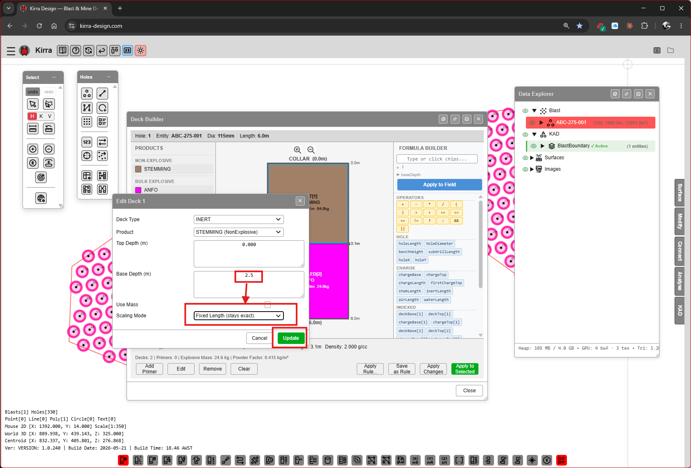Screen dimensions: 691x468
Task: Click the pin icon in Deck Builder header
Action: pos(455,119)
